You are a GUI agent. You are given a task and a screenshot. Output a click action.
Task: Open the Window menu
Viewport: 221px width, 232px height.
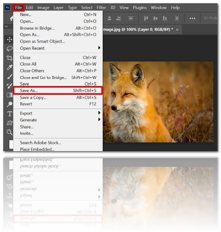tap(158, 7)
